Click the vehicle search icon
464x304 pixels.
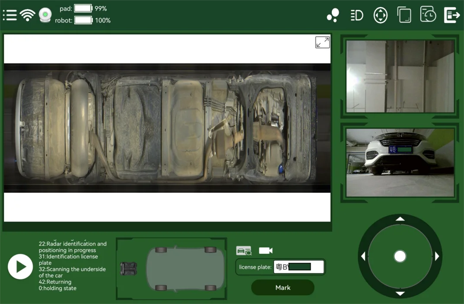[244, 251]
